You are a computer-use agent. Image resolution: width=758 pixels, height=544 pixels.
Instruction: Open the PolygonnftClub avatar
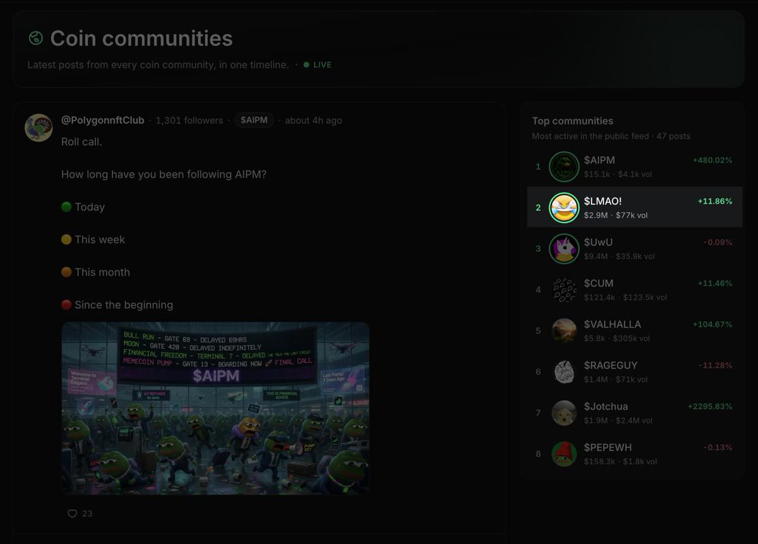tap(39, 127)
